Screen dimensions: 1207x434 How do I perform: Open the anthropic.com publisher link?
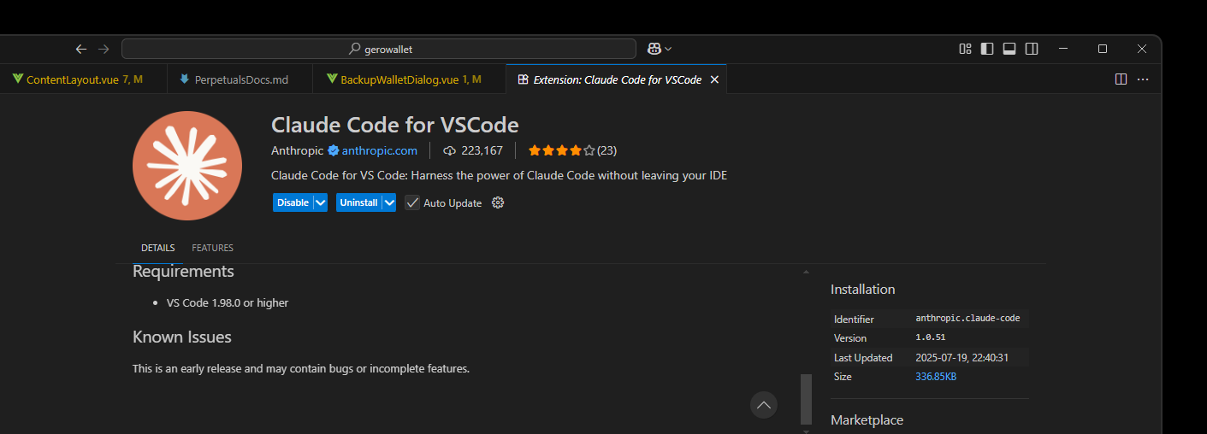click(x=380, y=150)
